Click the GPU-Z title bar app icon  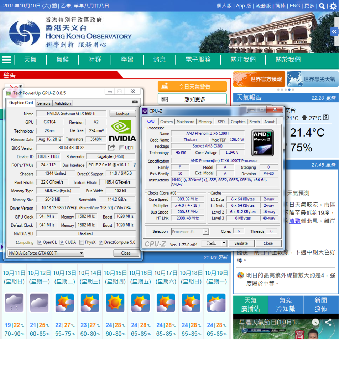pyautogui.click(x=9, y=93)
